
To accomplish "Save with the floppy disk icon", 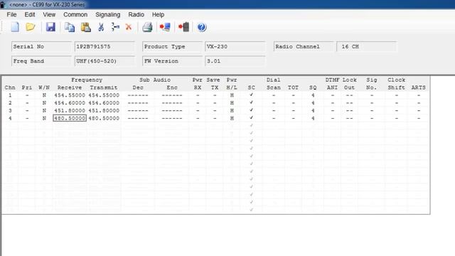I will (50, 27).
